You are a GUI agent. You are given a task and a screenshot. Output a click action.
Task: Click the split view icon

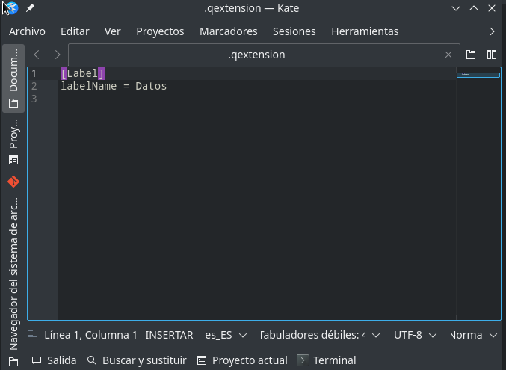(492, 55)
